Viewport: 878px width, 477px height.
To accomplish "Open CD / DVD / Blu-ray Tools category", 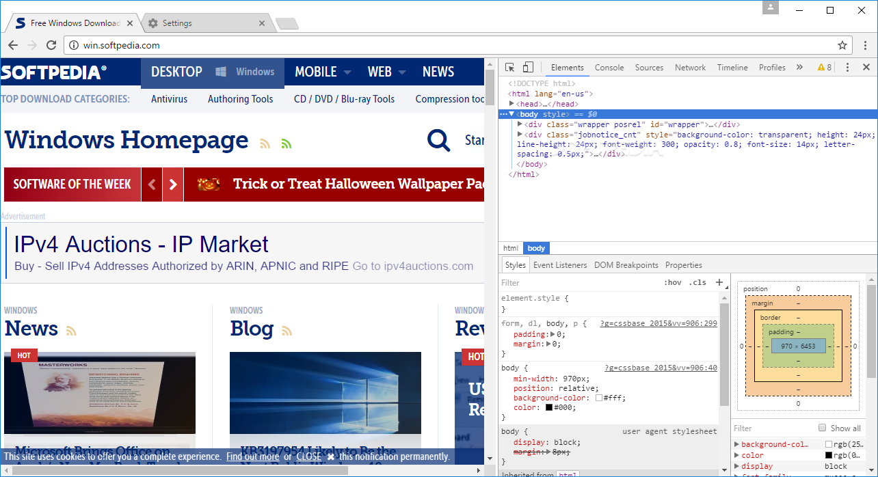I will [x=345, y=99].
